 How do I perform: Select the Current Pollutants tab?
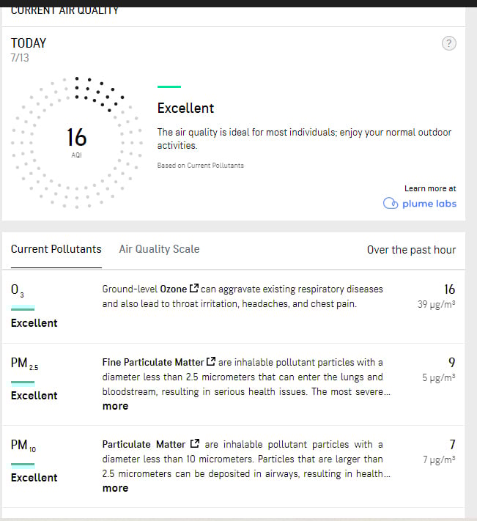(56, 249)
